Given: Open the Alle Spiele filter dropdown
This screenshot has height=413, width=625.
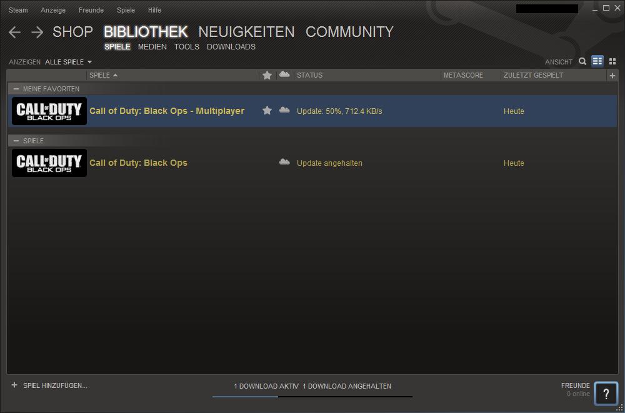Looking at the screenshot, I should (69, 62).
